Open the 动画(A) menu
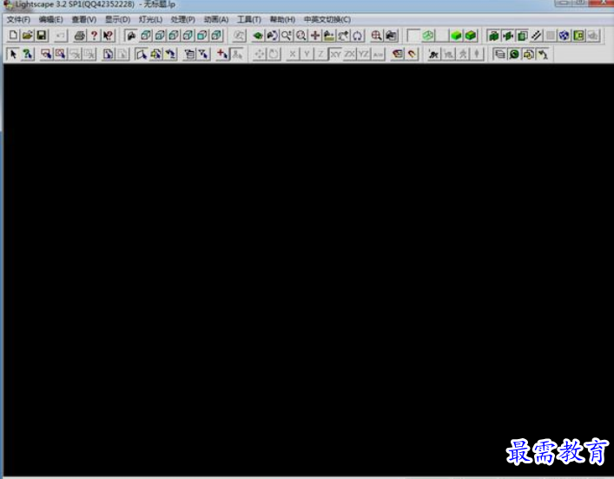Viewport: 614px width, 479px height. pos(216,20)
